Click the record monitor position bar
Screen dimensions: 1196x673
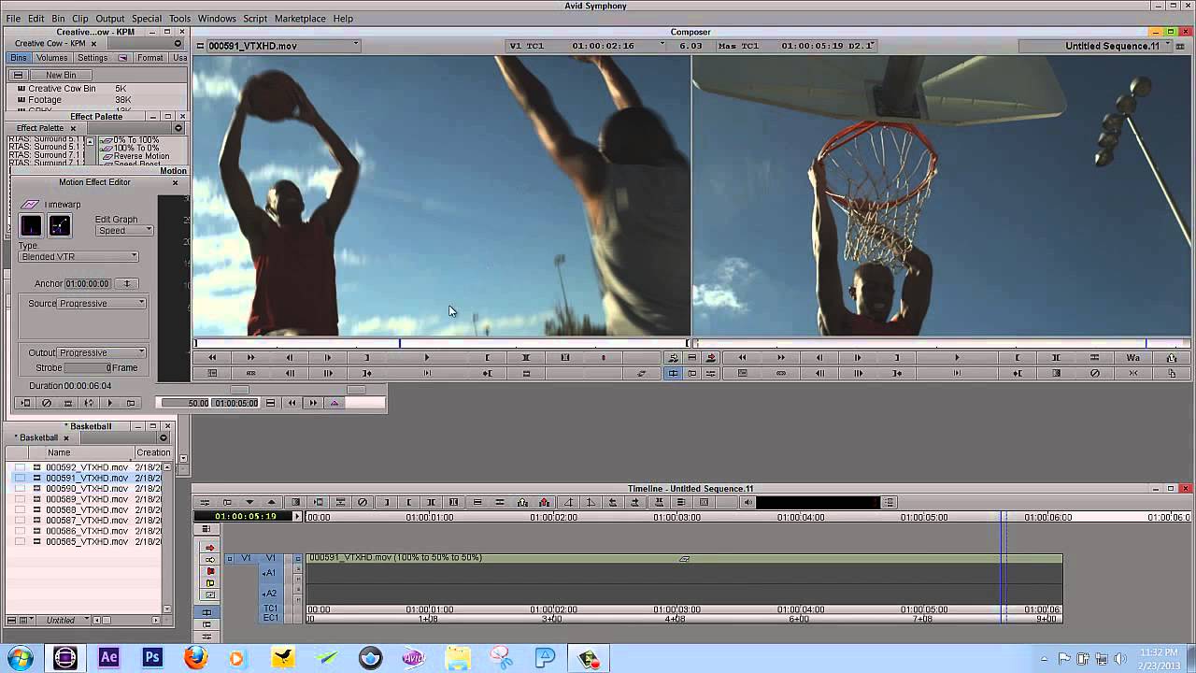[x=941, y=343]
